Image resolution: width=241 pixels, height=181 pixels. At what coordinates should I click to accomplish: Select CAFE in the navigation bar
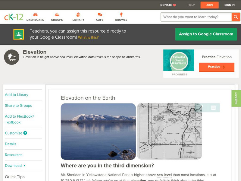pos(100,20)
